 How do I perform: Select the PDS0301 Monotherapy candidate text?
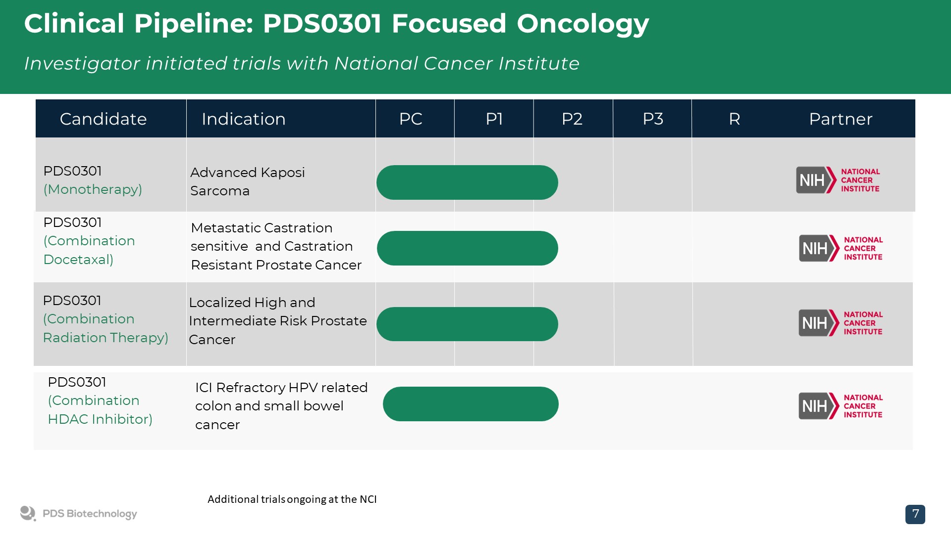click(93, 180)
